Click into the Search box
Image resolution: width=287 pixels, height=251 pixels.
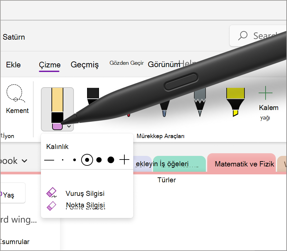click(x=258, y=36)
